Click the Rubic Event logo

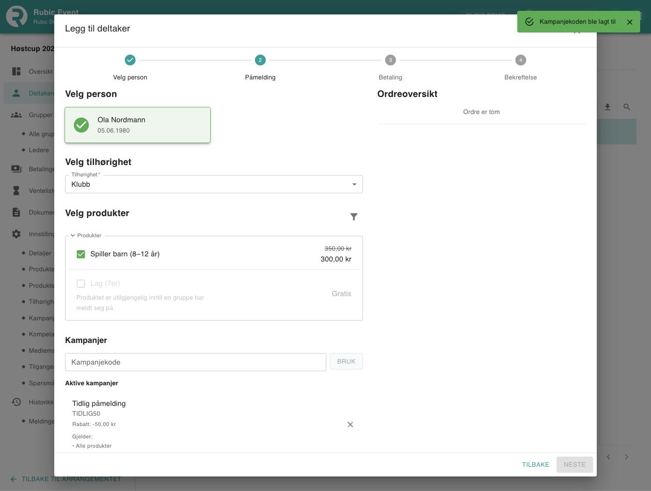point(17,17)
